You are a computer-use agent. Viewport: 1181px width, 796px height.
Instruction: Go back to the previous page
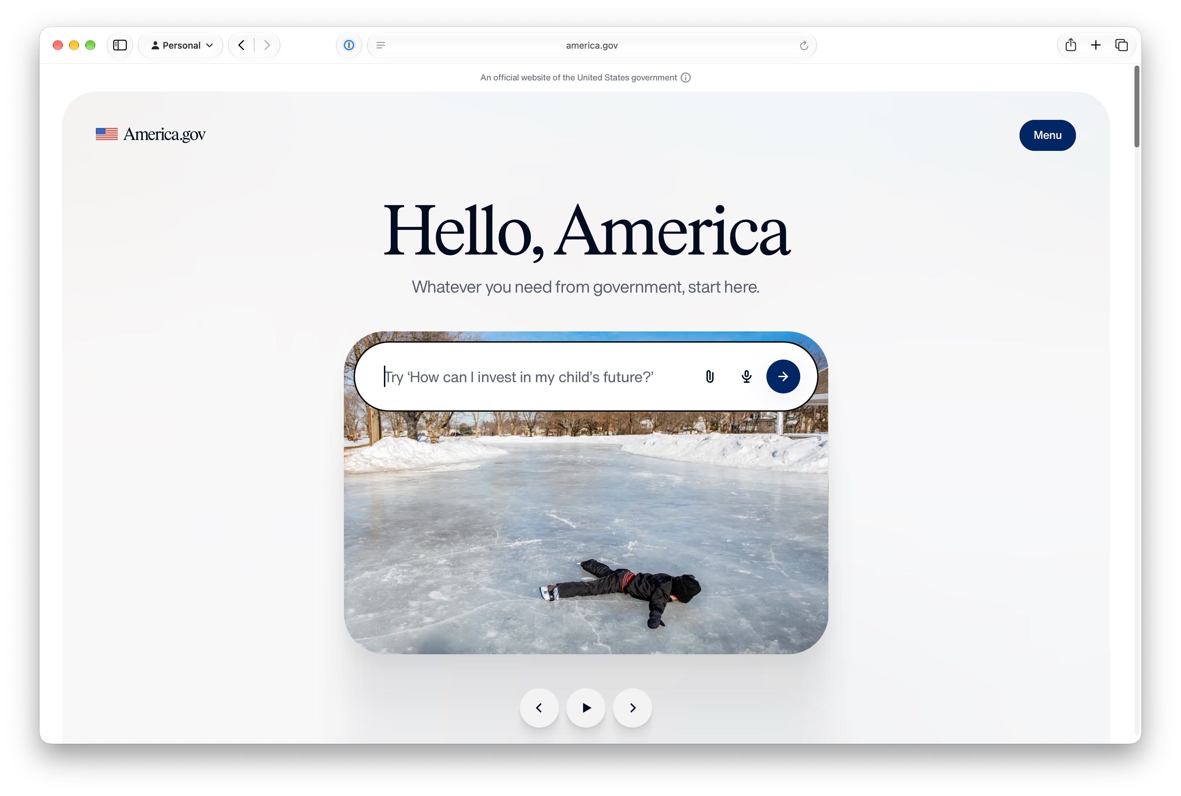241,45
